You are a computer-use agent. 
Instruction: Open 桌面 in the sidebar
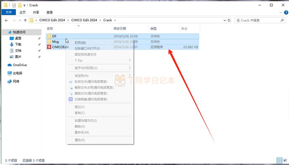click(x=18, y=38)
